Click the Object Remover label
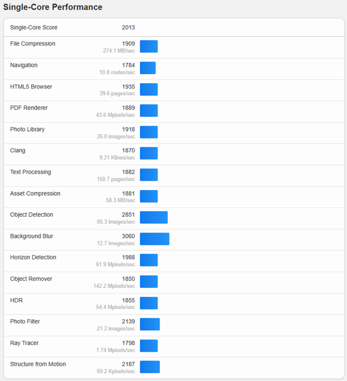 coord(31,279)
